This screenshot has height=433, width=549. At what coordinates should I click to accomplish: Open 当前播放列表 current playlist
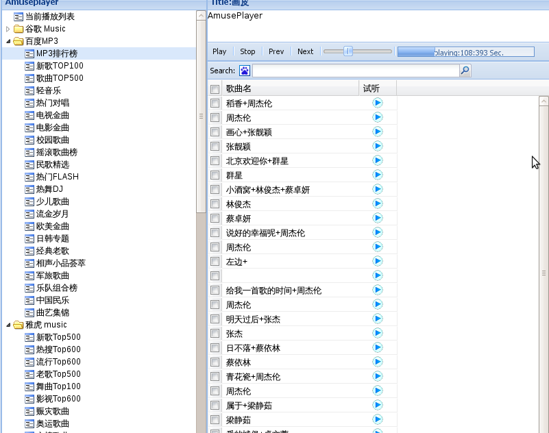click(50, 17)
